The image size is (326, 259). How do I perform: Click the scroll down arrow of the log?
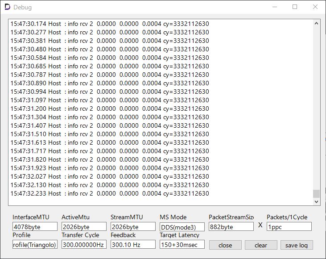click(317, 201)
